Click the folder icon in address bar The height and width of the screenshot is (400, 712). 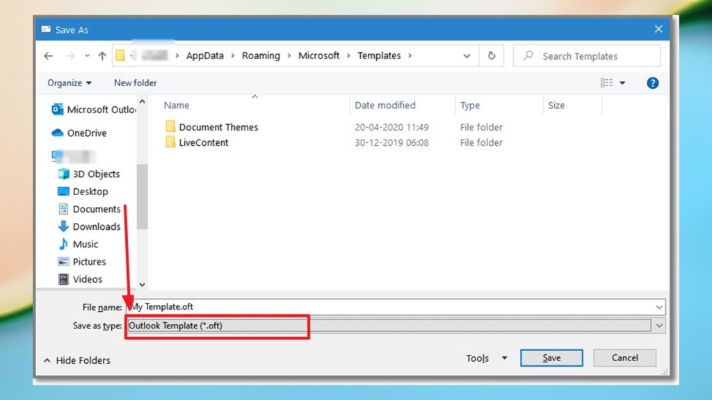120,56
